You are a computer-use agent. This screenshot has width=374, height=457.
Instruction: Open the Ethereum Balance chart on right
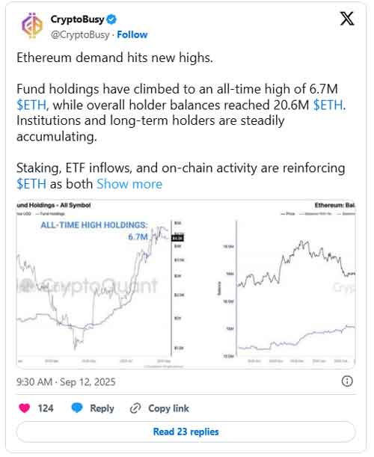pos(286,284)
